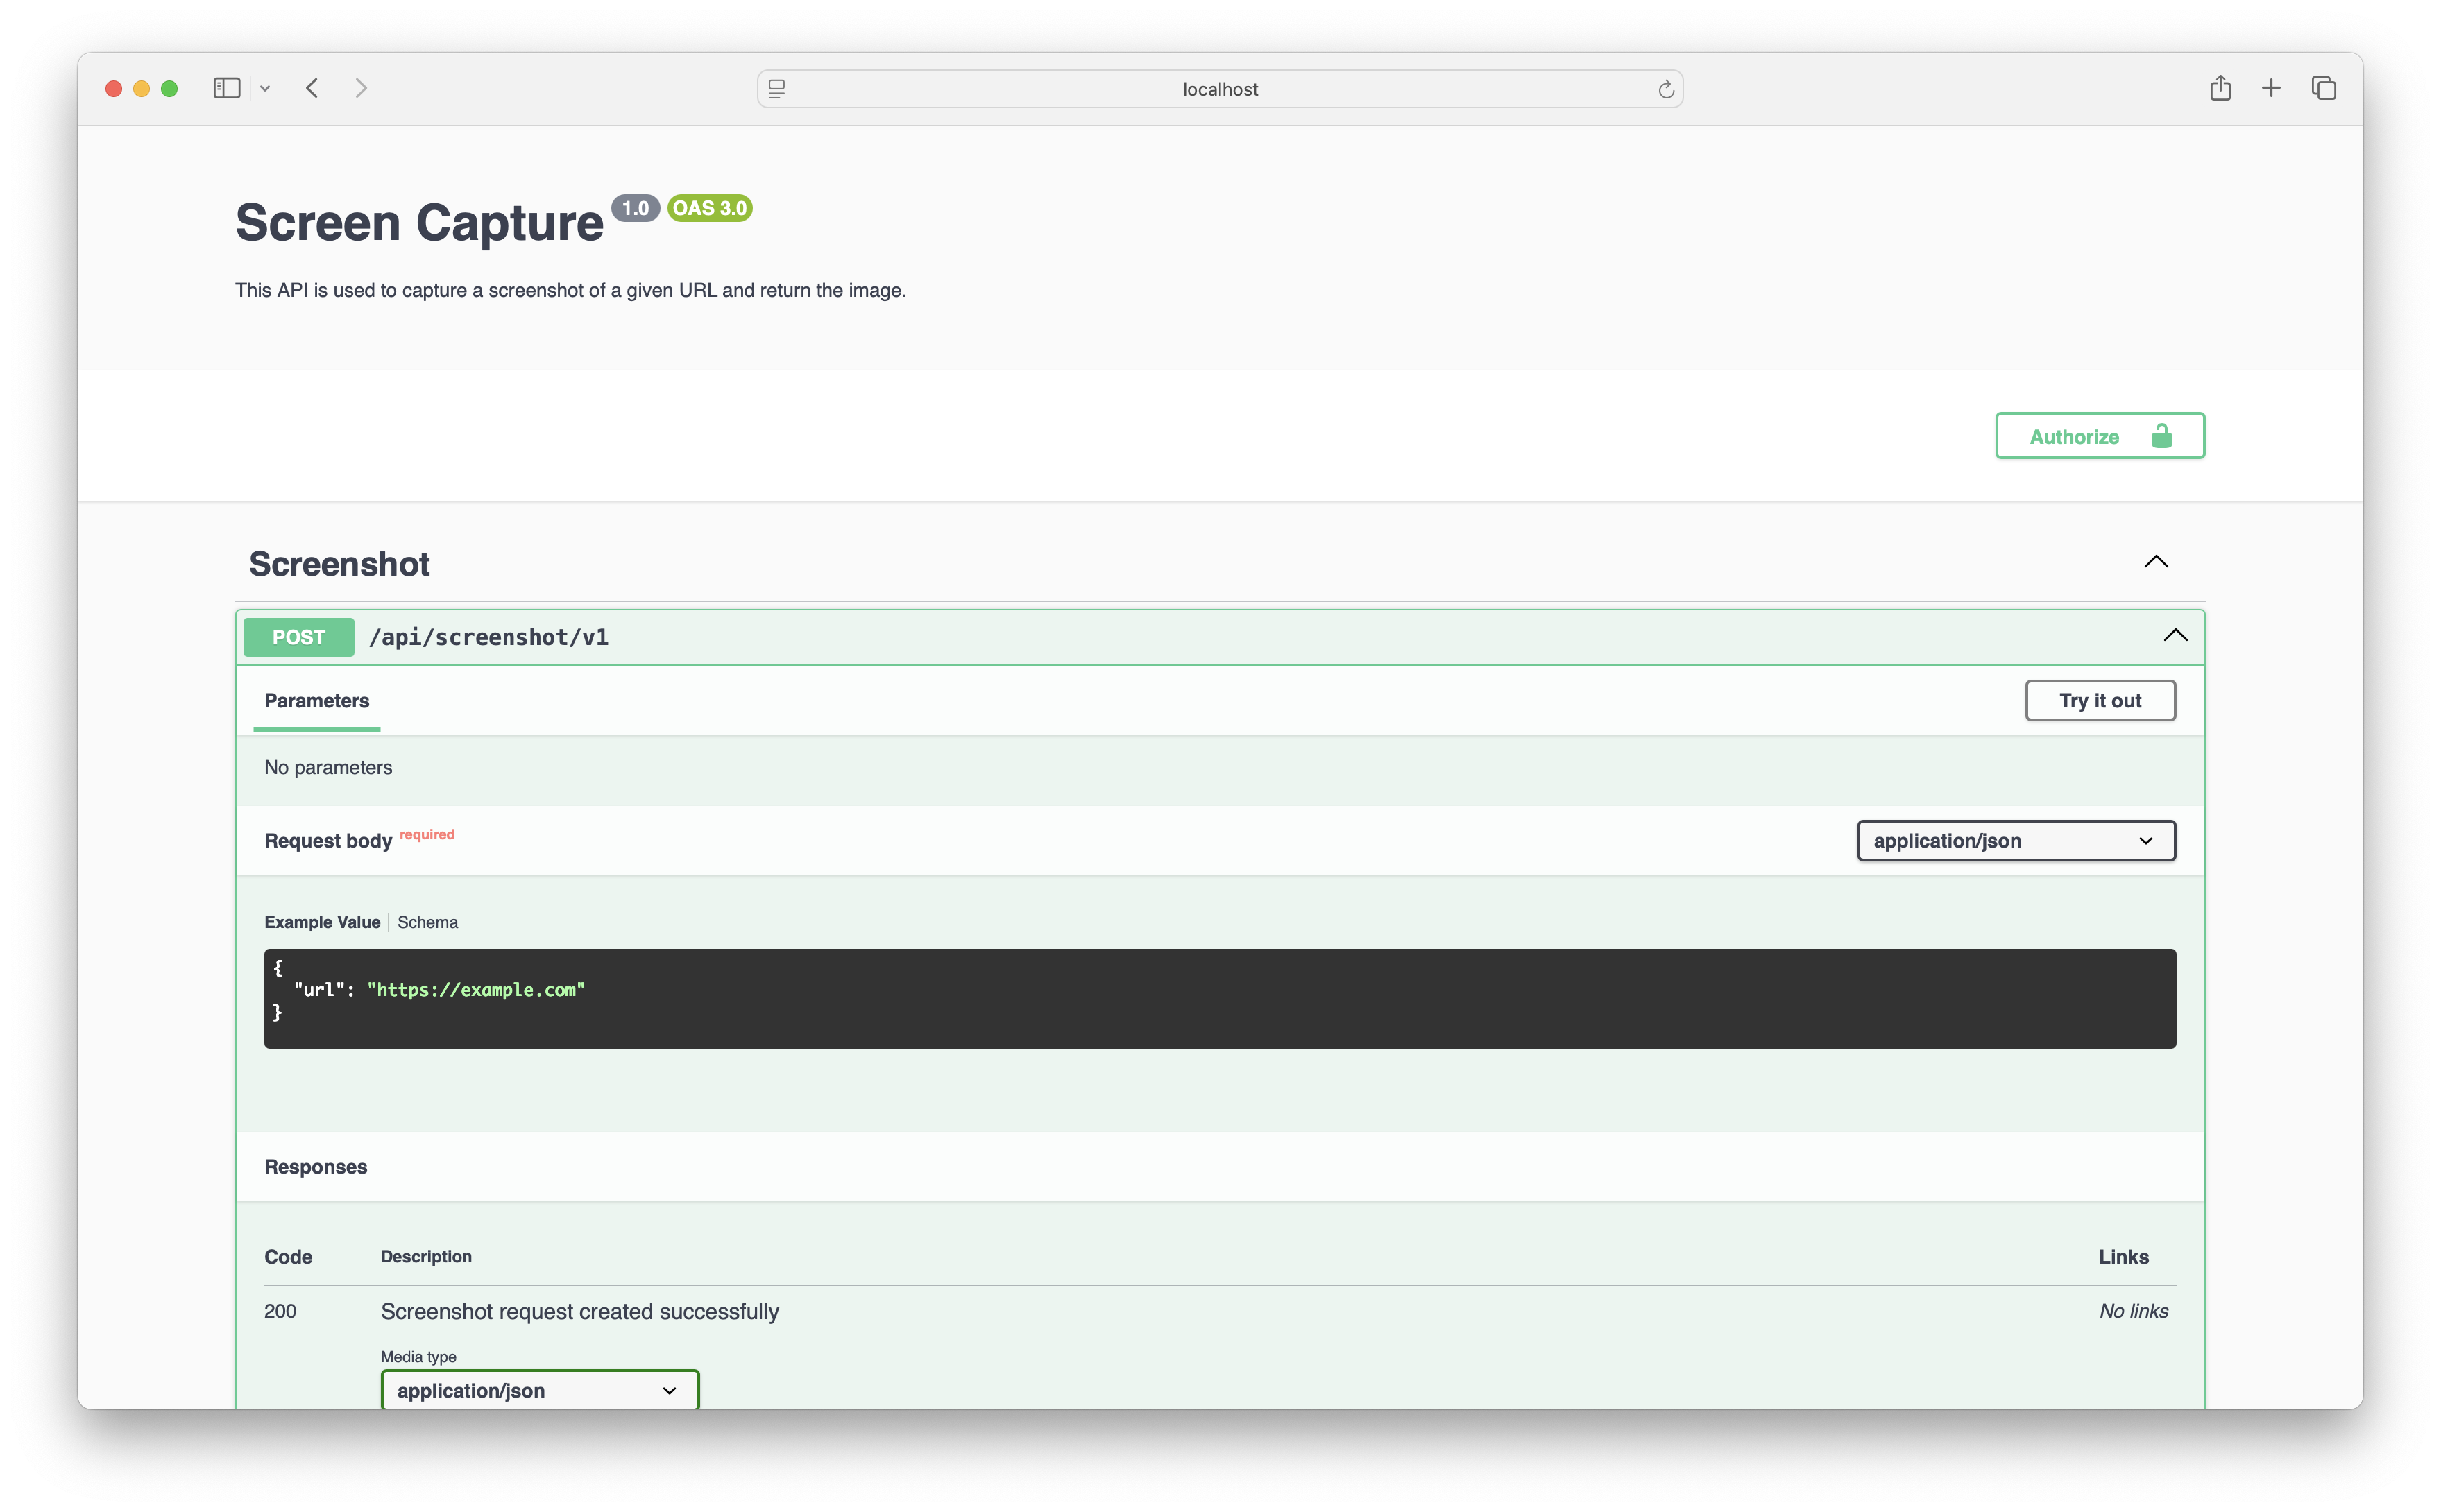Screen dimensions: 2441x1512
Task: Open the response Media type dropdown
Action: (x=539, y=1390)
